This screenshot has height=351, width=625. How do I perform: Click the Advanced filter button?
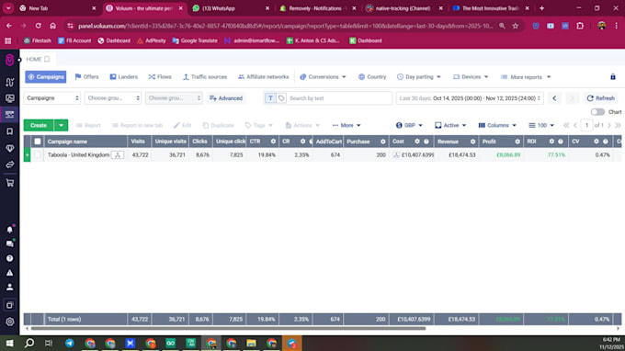click(x=226, y=98)
